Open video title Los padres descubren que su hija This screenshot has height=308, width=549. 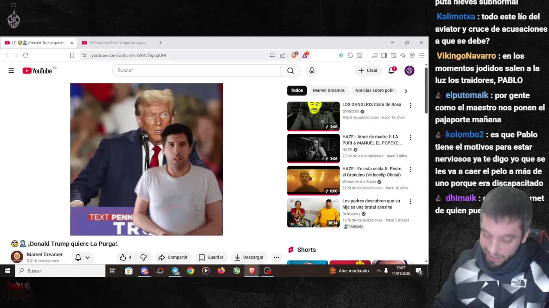tap(371, 204)
